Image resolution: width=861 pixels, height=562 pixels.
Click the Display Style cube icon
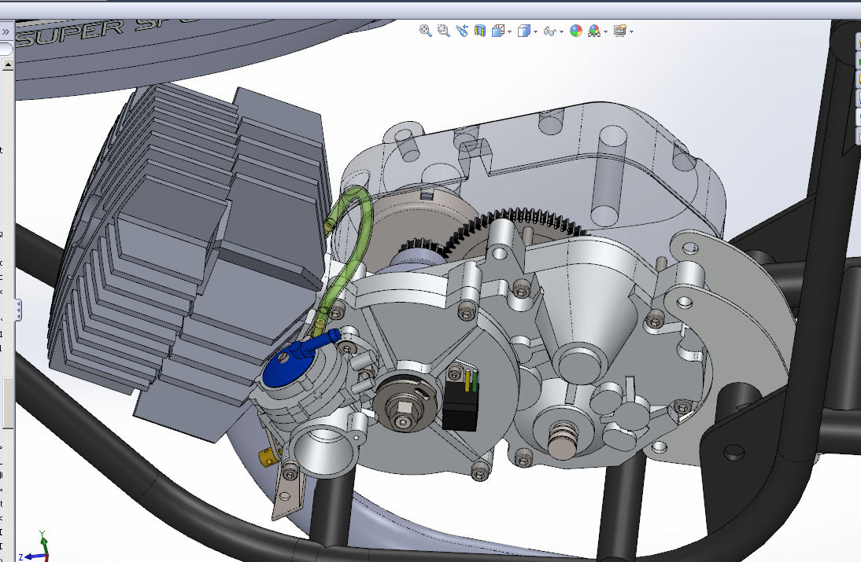pyautogui.click(x=523, y=31)
